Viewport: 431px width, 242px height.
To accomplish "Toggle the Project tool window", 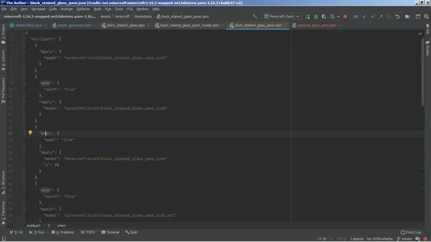I will tap(3, 34).
